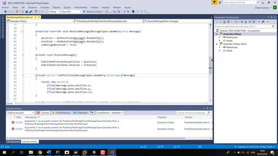Click the notifications flag icon in title bar
The height and width of the screenshot is (156, 278).
click(214, 2)
